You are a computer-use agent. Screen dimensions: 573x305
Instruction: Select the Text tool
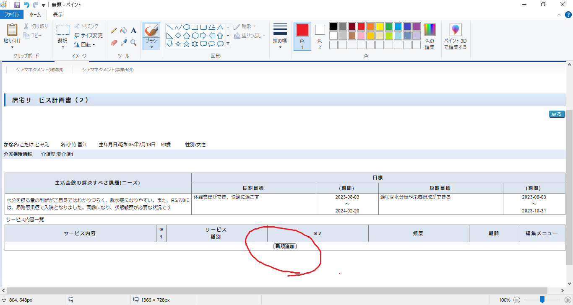click(x=133, y=31)
